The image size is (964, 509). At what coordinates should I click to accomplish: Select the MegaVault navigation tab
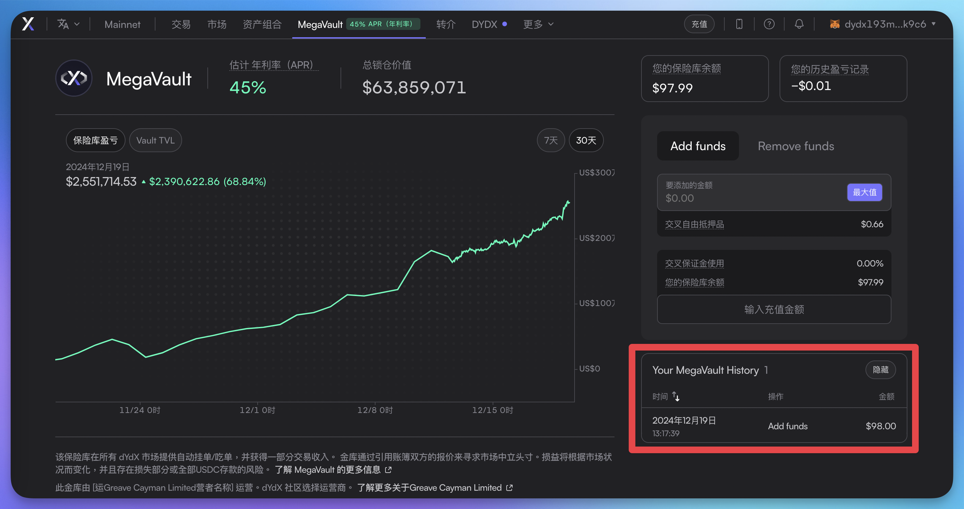tap(320, 24)
